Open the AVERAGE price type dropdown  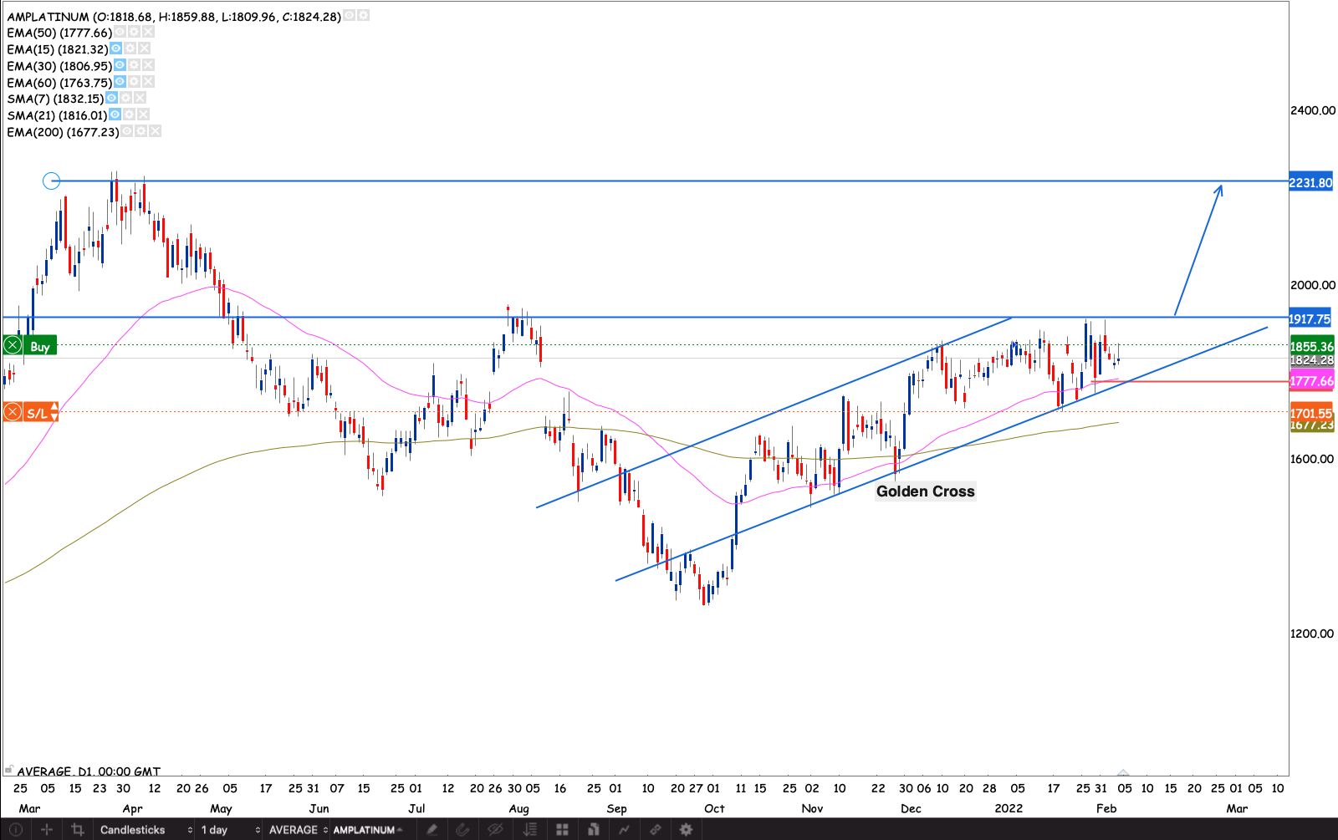(298, 829)
